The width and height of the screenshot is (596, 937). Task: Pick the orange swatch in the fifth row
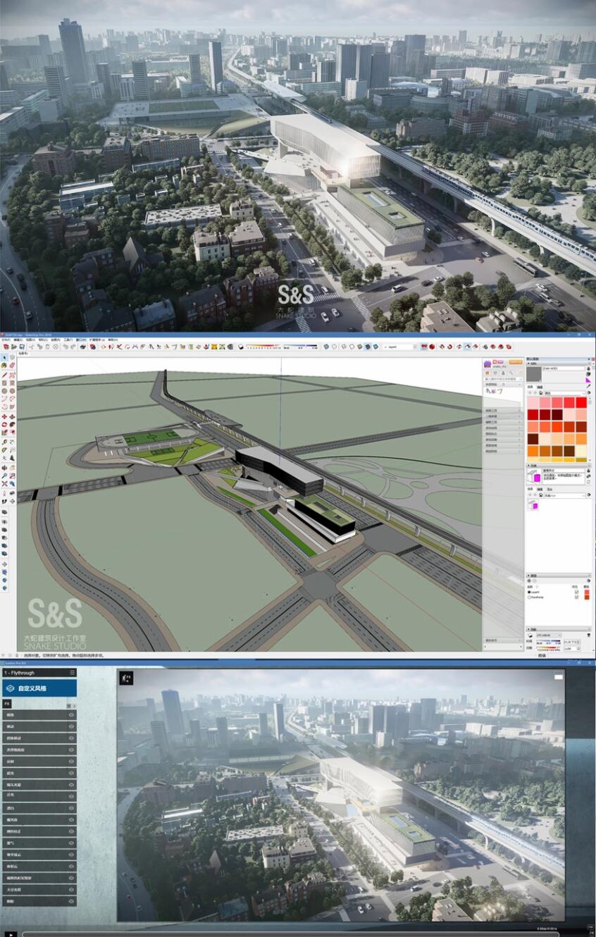click(x=533, y=451)
